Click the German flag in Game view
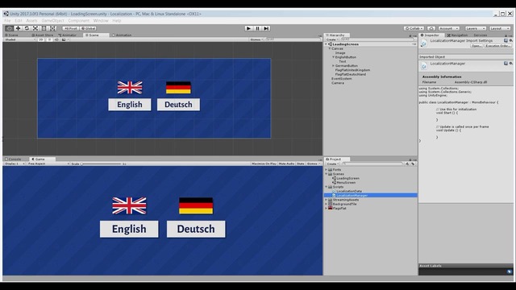 pos(196,206)
